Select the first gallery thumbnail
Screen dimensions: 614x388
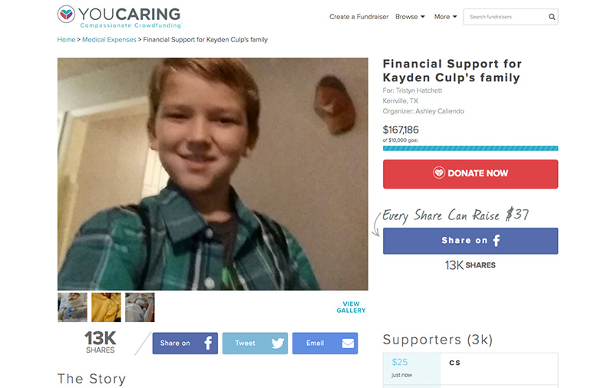[x=72, y=307]
